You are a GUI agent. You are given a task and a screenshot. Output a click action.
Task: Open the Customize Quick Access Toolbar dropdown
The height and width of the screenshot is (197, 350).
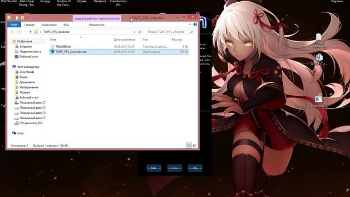pos(27,18)
